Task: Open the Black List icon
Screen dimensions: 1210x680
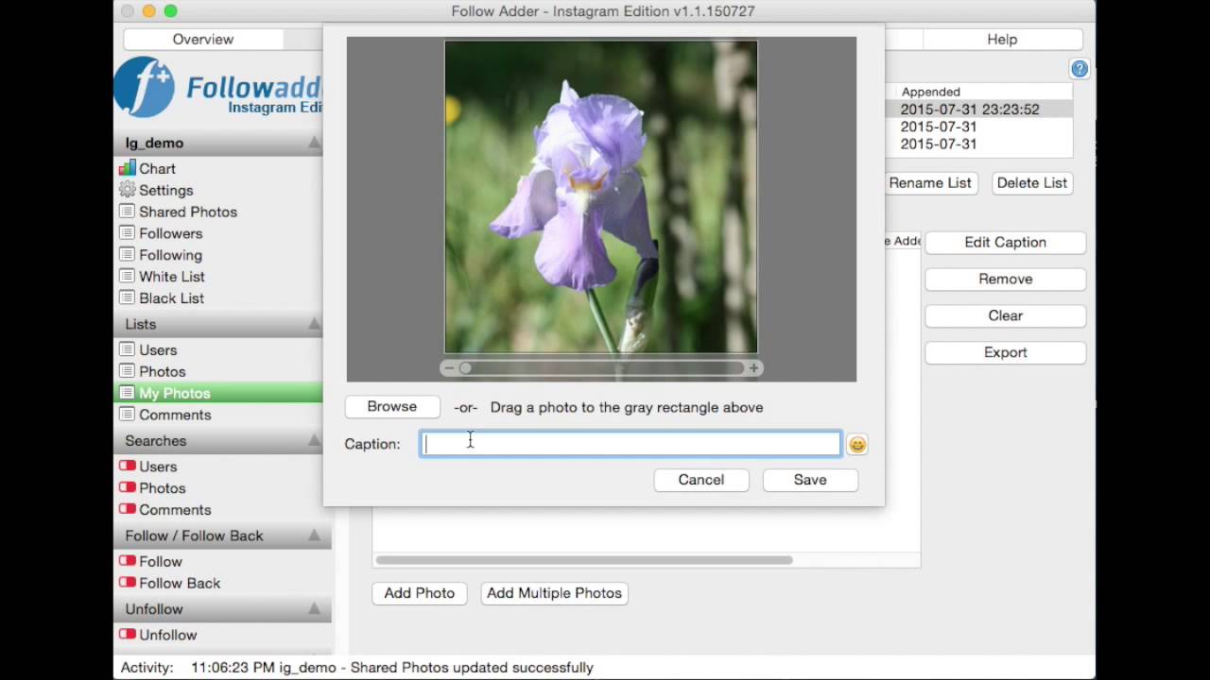Action: 127,298
